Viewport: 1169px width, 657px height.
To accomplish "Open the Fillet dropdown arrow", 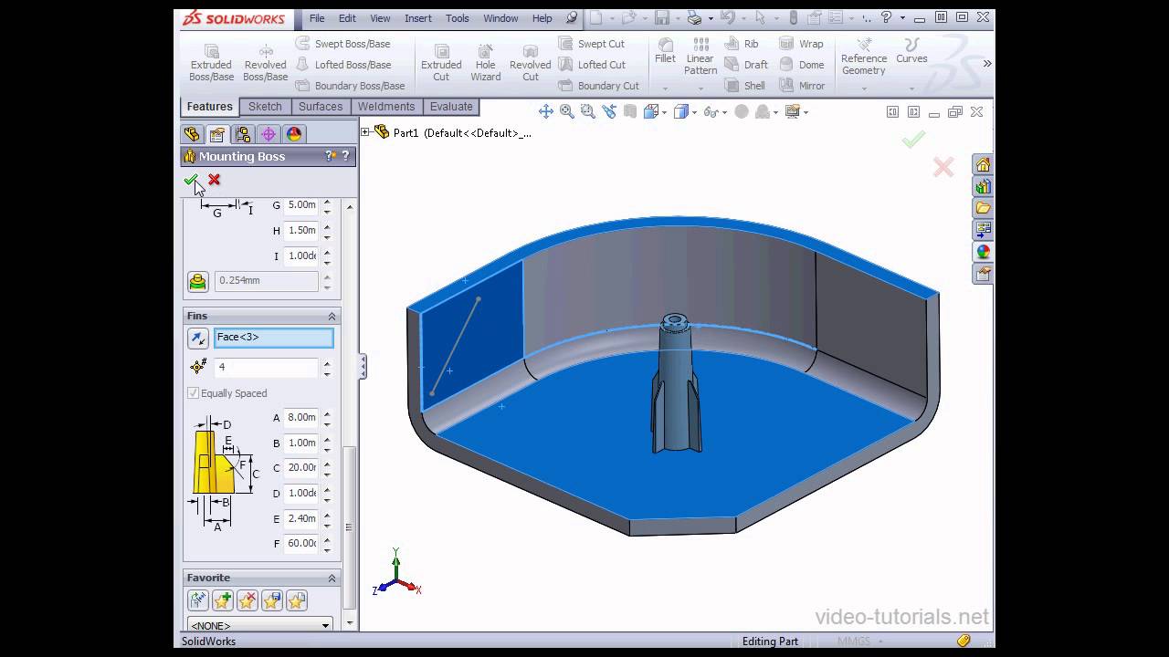I will click(665, 89).
